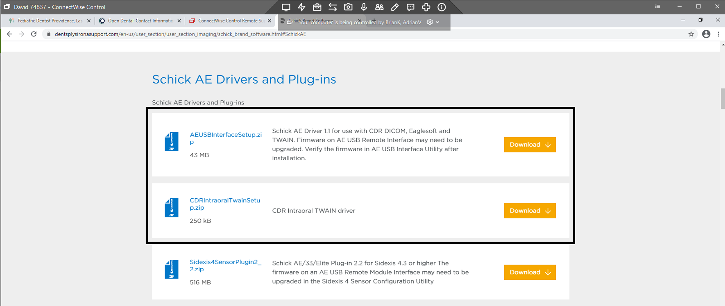Screen dimensions: 725x306
Task: Open the browser profile account icon
Action: point(706,34)
